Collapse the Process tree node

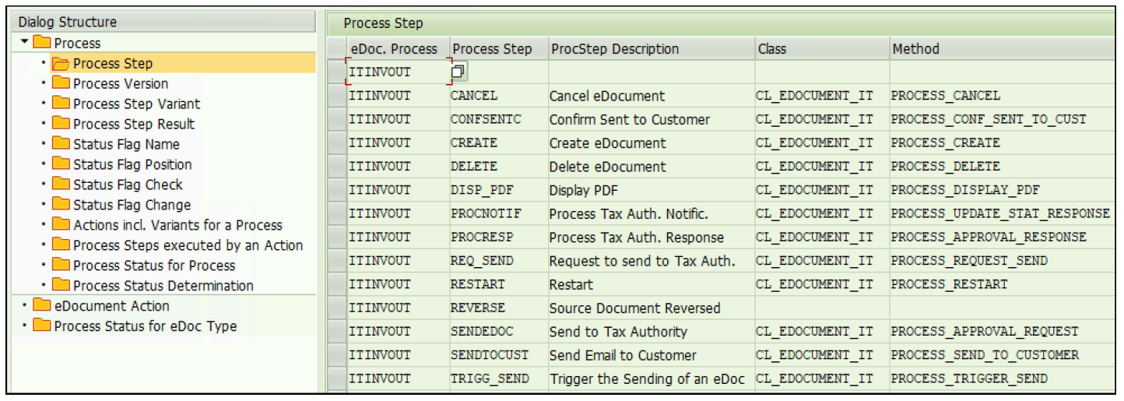(26, 43)
